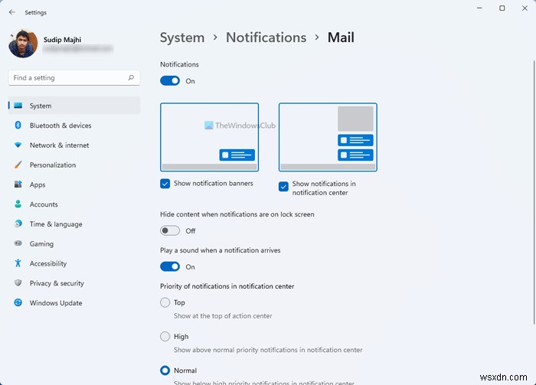Open Network & internet settings

click(74, 145)
